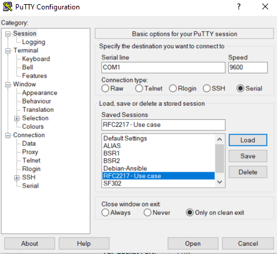Close the PuTTY Configuration window
This screenshot has width=277, height=254.
tap(265, 6)
